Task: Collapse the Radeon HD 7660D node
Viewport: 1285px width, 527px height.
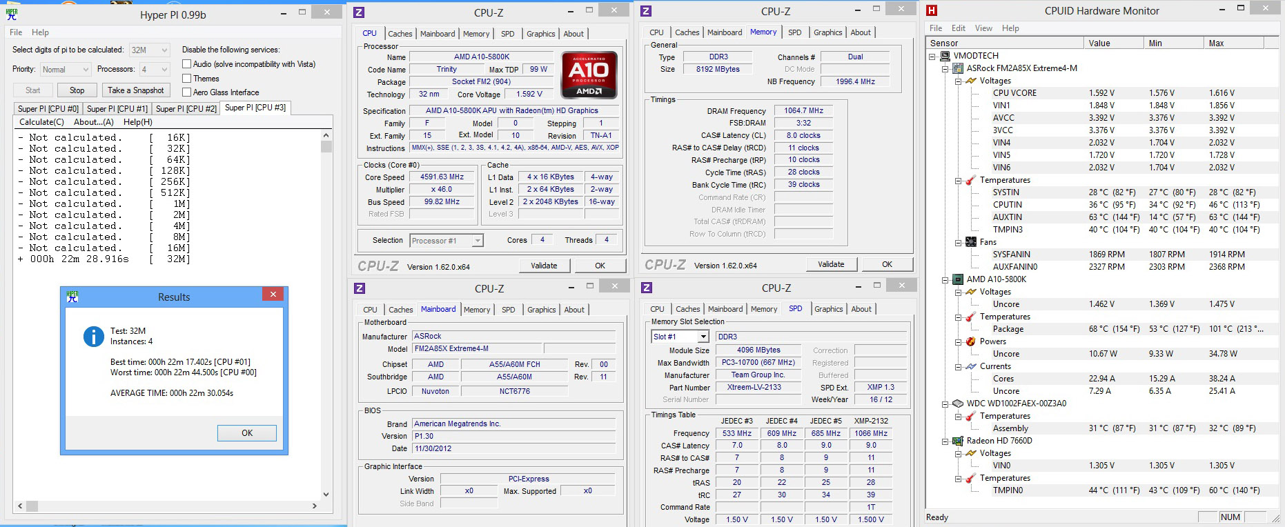Action: (945, 441)
